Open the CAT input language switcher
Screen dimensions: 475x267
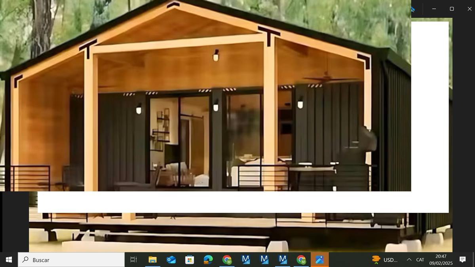click(x=420, y=259)
